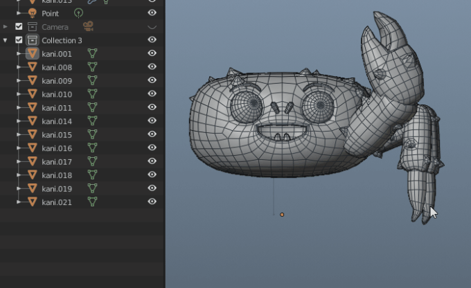Screen dimensions: 471x288
Task: Select the "kani.010" name text
Action: coord(57,94)
